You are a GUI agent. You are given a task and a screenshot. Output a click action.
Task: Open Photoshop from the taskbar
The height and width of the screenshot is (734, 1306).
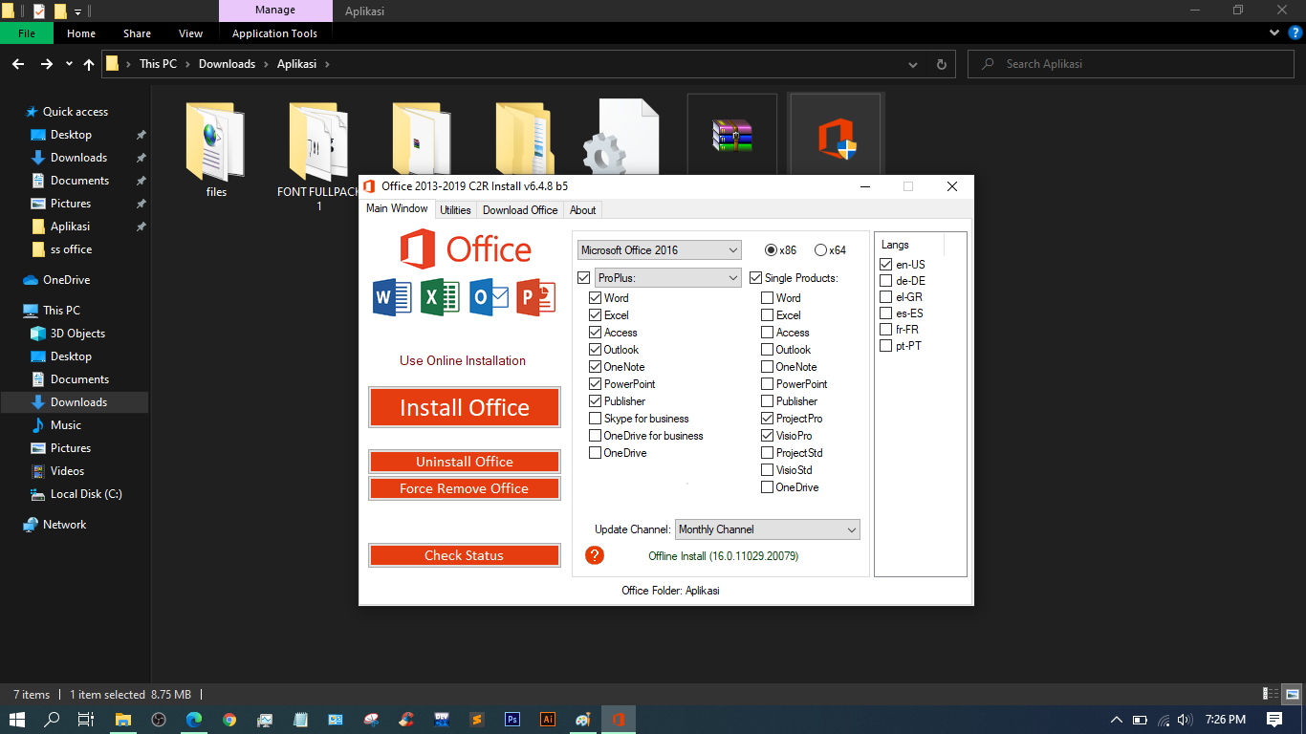[x=512, y=720]
